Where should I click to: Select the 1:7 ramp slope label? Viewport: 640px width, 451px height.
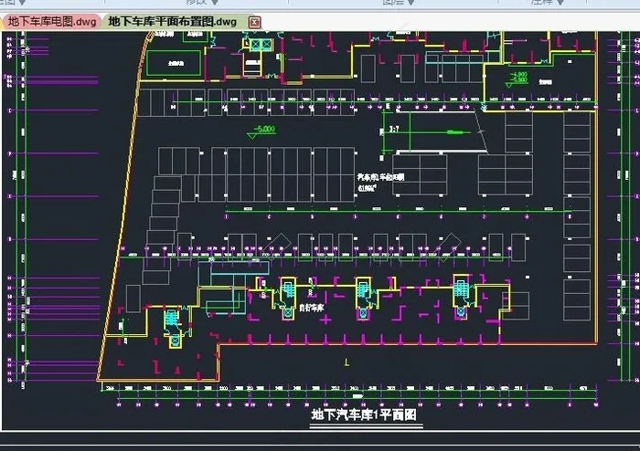394,131
